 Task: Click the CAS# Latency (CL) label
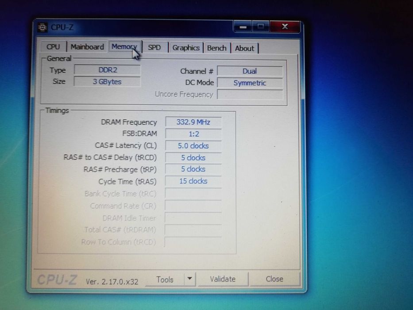coord(126,146)
